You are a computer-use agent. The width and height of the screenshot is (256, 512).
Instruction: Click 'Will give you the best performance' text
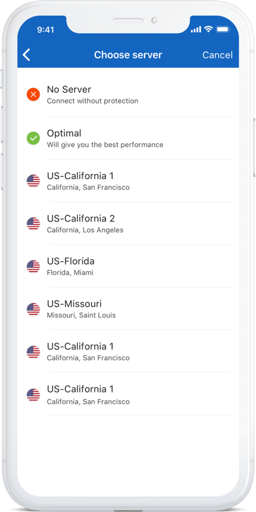(105, 145)
